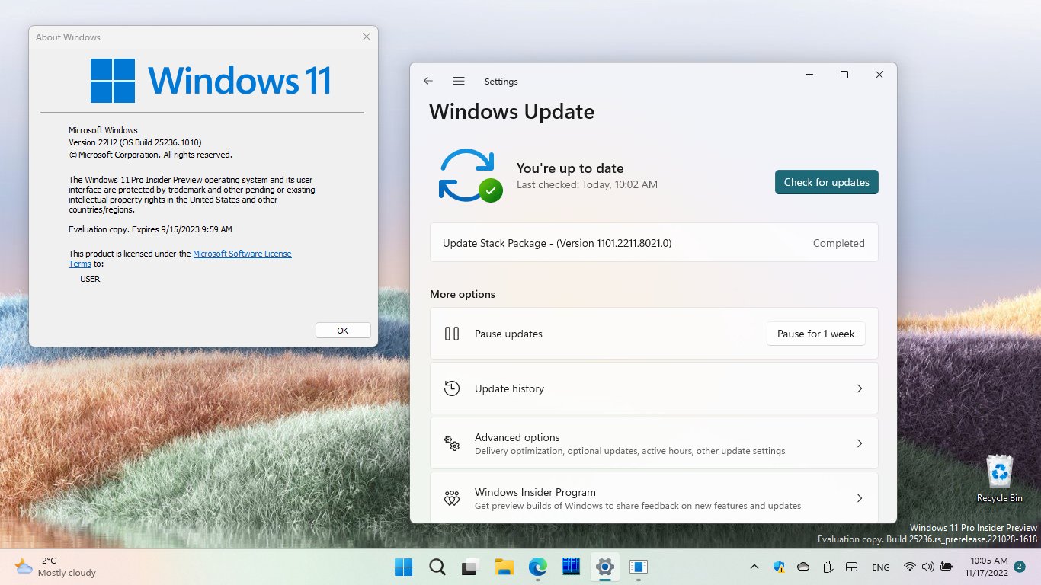Open the notification count badge
This screenshot has width=1041, height=585.
(1020, 567)
